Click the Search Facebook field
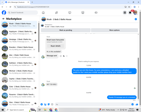This screenshot has width=141, height=112. pos(23,13)
